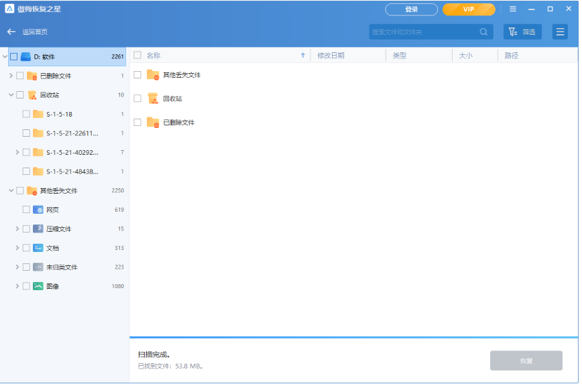Image resolution: width=582 pixels, height=384 pixels.
Task: Collapse the 其他丢失文件 tree node
Action: point(11,191)
